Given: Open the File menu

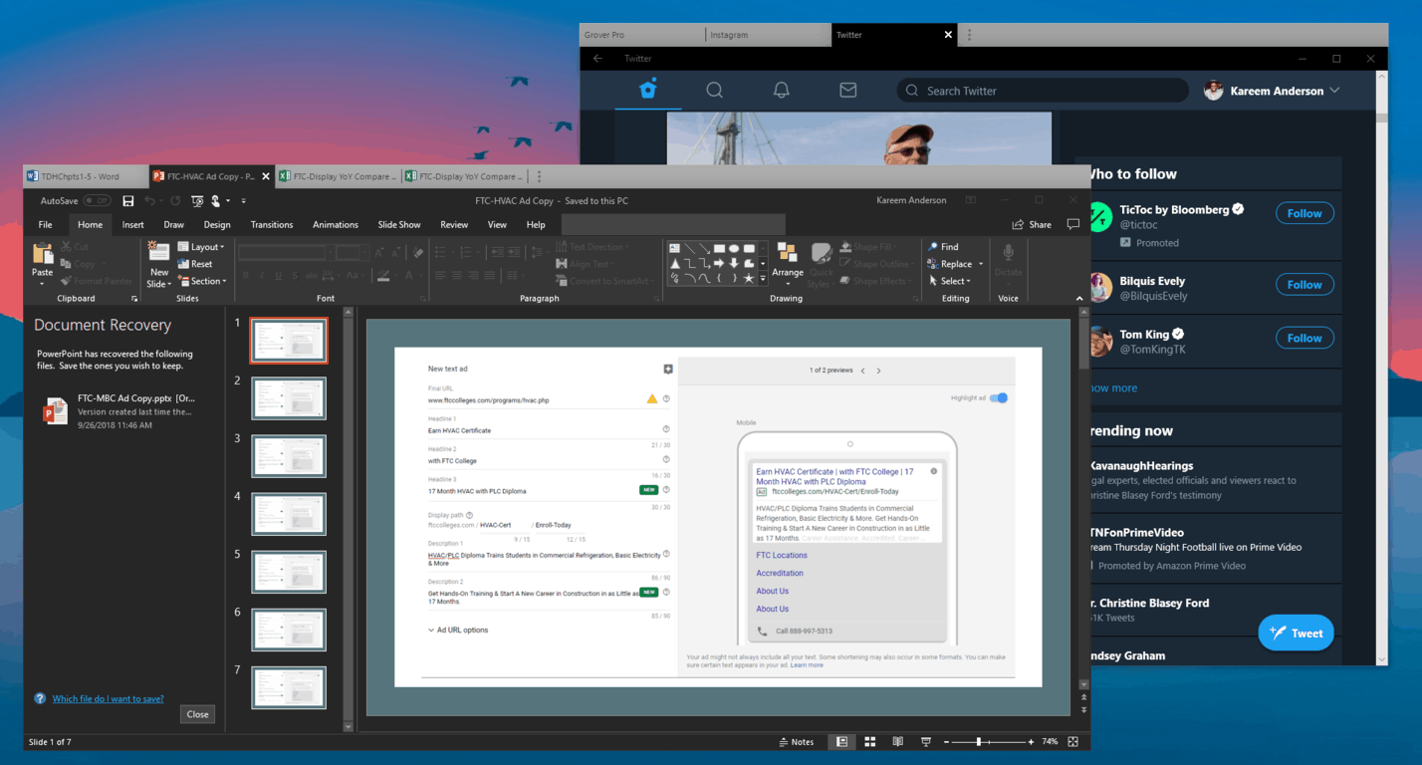Looking at the screenshot, I should [x=45, y=225].
